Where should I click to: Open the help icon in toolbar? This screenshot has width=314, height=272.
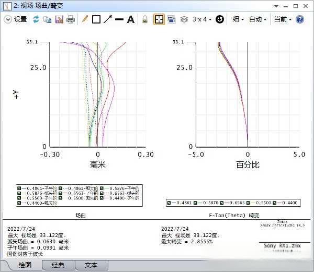[x=300, y=19]
